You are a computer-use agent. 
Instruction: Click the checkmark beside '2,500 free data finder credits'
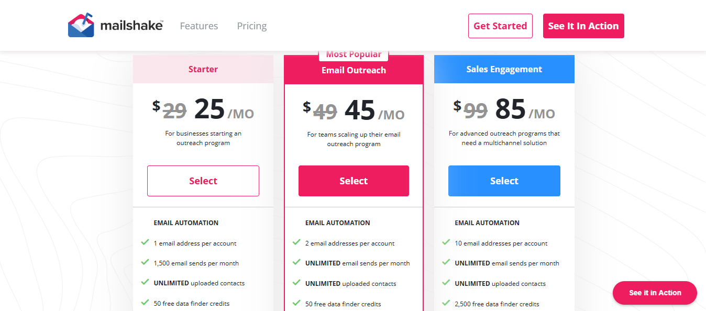(x=446, y=304)
